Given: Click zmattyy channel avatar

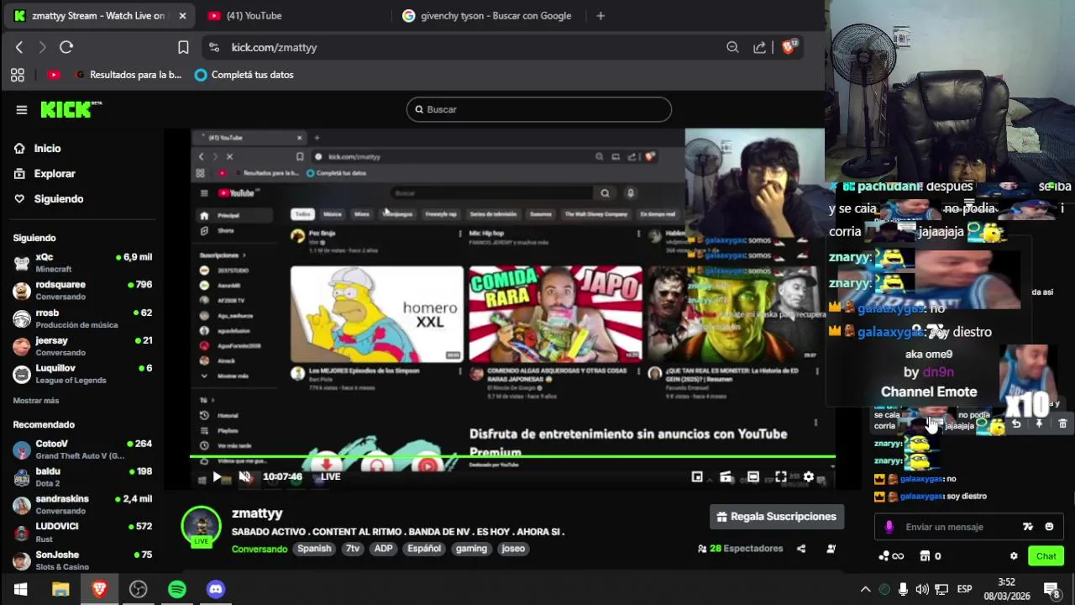Looking at the screenshot, I should click(x=201, y=527).
